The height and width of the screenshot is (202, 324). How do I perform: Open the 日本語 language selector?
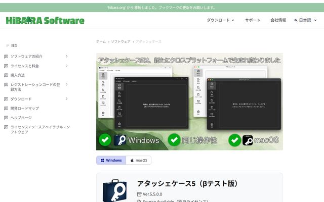[305, 20]
